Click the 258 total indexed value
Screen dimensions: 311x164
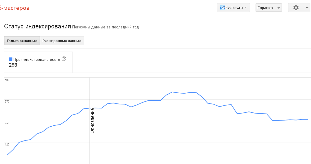[13, 65]
